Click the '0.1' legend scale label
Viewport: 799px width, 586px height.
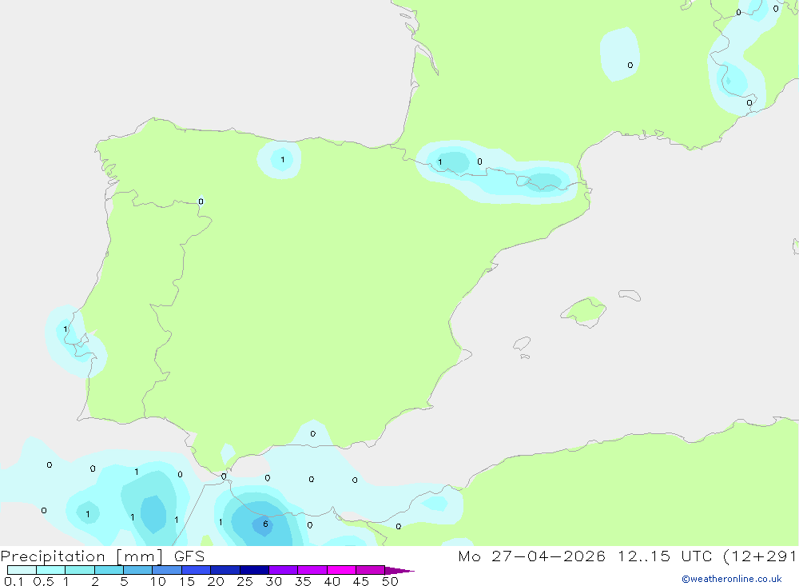click(14, 581)
